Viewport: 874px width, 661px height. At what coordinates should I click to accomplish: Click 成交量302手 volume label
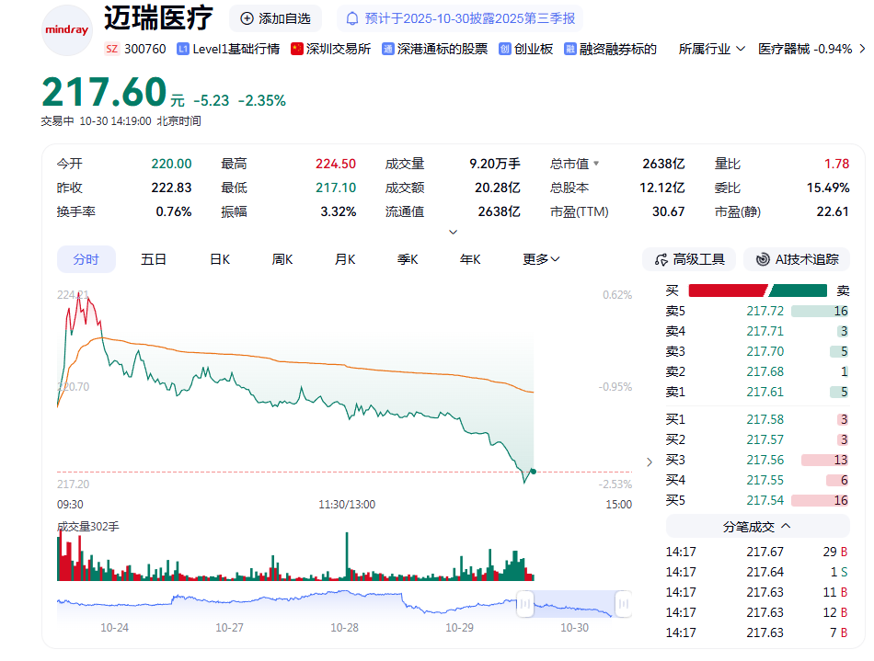point(88,526)
